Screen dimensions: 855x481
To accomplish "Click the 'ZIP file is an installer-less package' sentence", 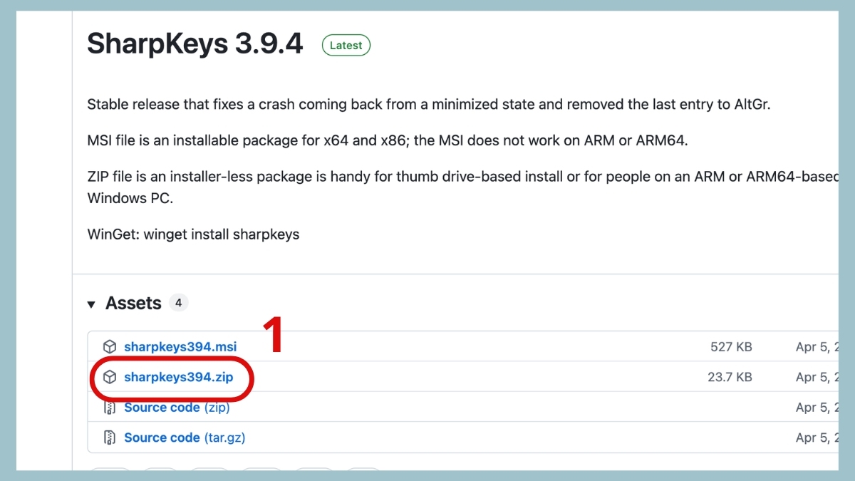I will click(462, 187).
